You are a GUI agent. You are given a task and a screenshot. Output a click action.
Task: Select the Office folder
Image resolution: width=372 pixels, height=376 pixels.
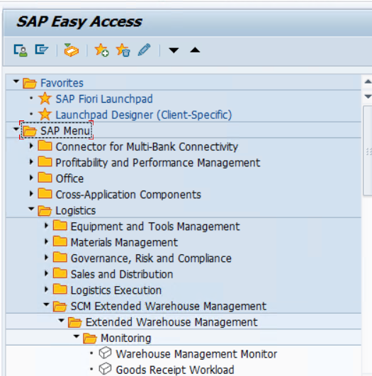tap(69, 178)
